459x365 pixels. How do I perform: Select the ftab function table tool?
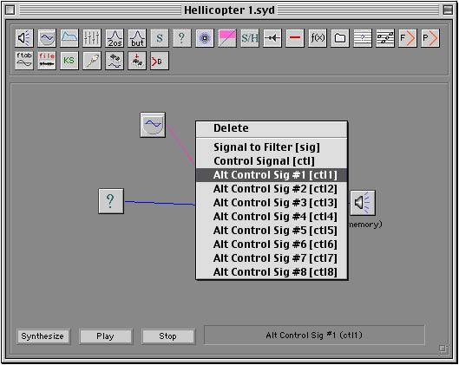coord(24,61)
